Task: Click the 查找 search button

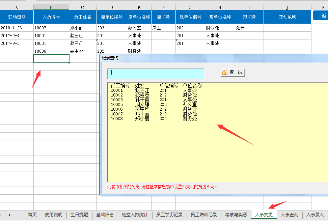Action: click(233, 72)
